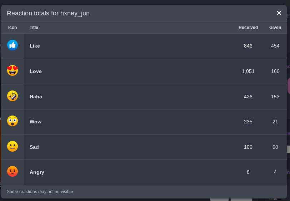This screenshot has width=290, height=201.
Task: Click the Title column header
Action: point(34,28)
